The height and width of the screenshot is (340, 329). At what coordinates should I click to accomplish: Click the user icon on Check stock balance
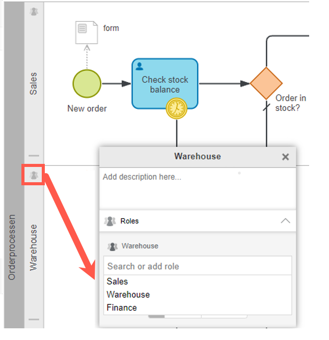(x=140, y=66)
